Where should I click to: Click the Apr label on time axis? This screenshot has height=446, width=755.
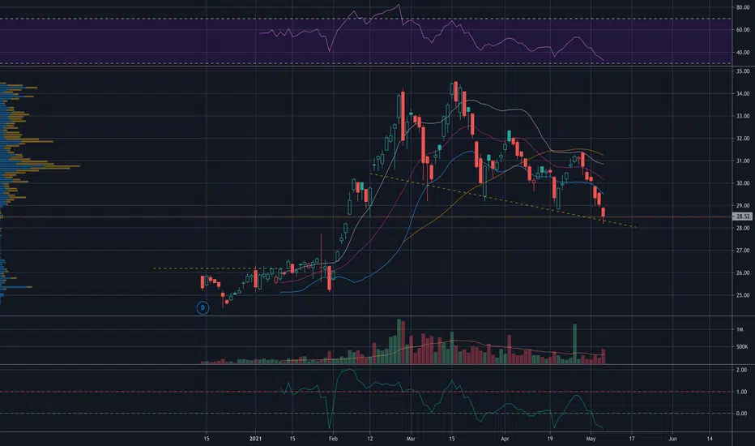point(505,439)
